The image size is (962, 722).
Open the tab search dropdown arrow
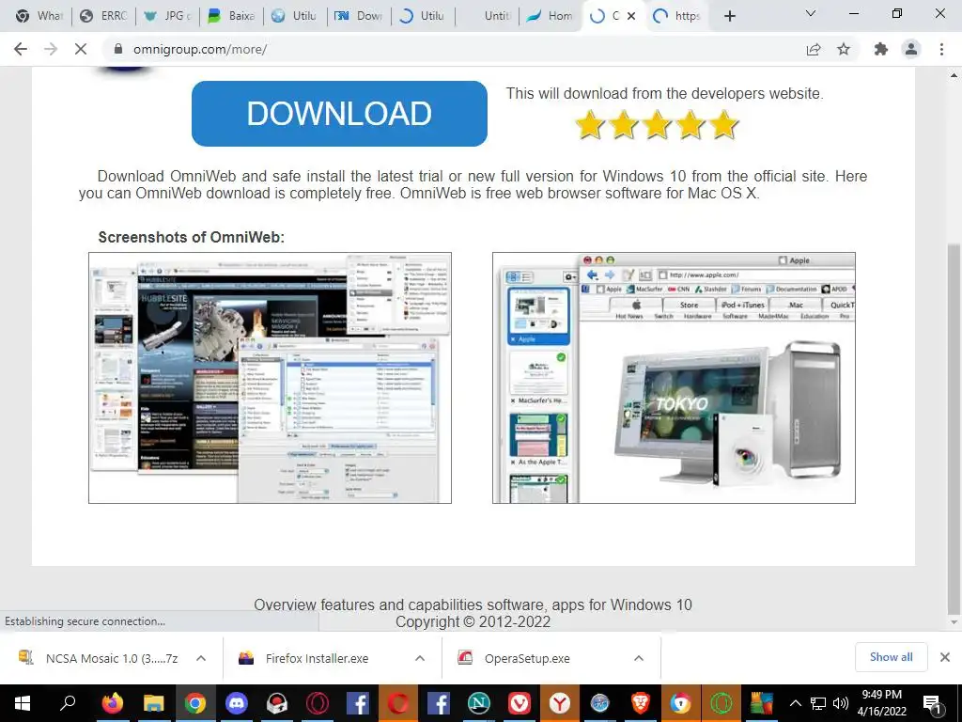pyautogui.click(x=811, y=13)
